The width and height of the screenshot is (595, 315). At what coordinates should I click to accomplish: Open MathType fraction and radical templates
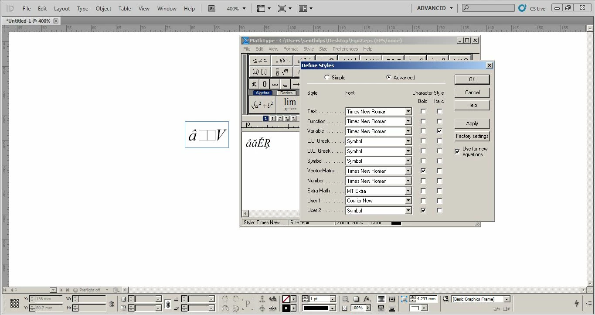click(282, 72)
